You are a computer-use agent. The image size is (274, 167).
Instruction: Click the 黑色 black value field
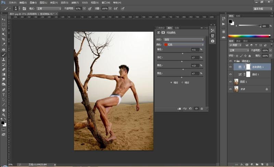(195, 73)
